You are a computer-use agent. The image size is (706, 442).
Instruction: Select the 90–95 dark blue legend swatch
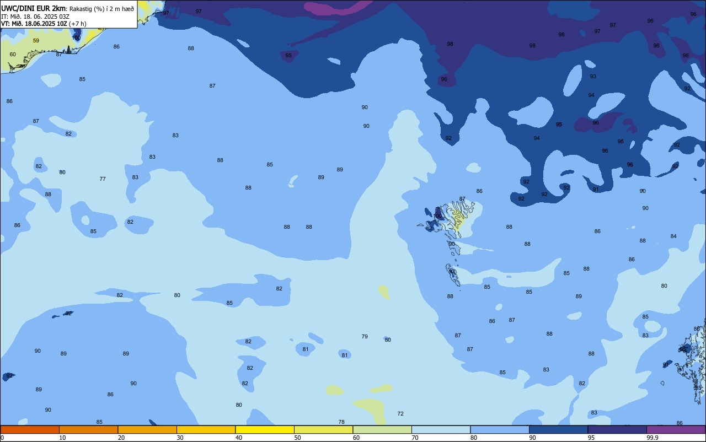[x=558, y=429]
